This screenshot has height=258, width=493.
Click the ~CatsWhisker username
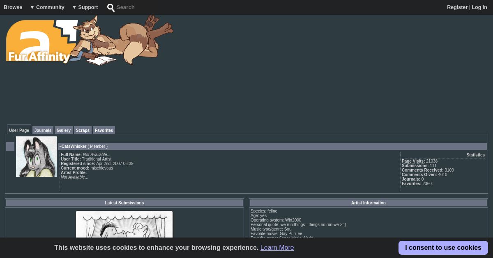coord(73,146)
